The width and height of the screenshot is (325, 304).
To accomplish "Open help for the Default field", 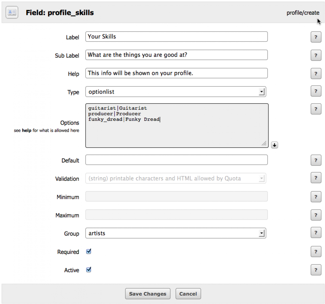I will point(316,160).
